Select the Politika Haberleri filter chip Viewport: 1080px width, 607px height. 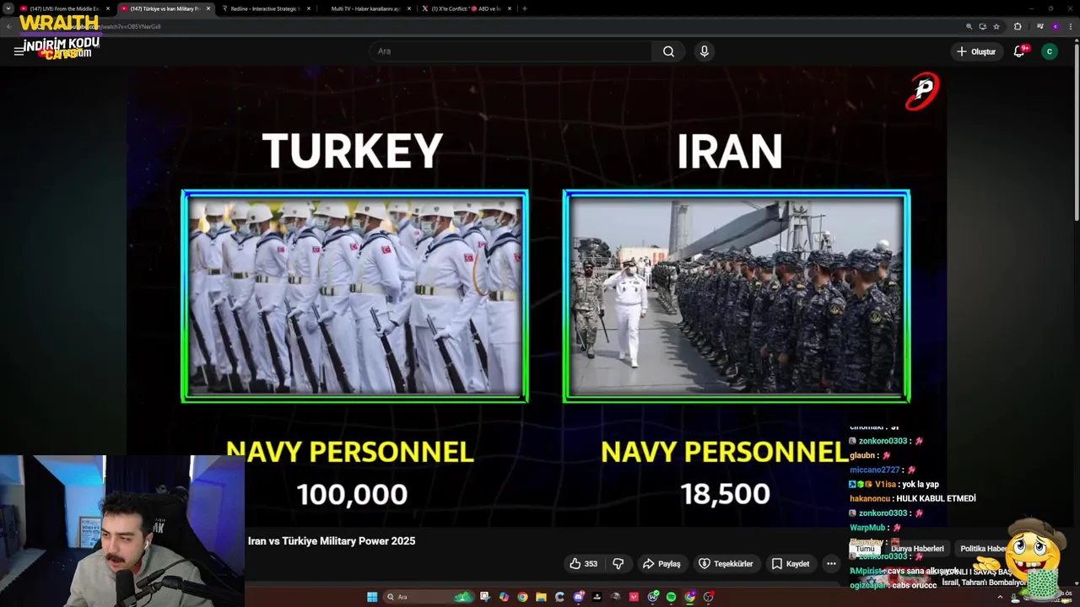click(x=984, y=549)
